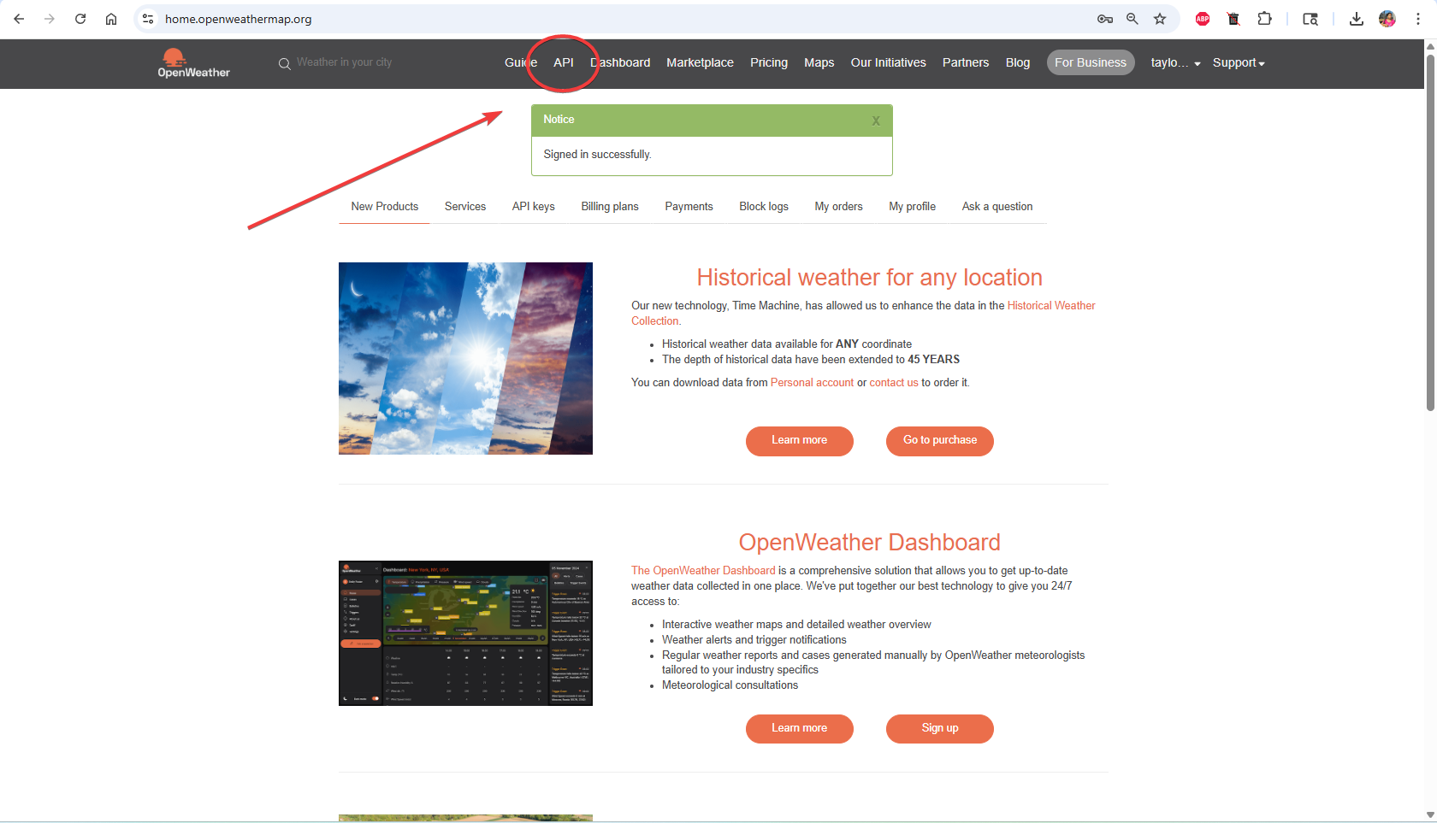1437x823 pixels.
Task: Click the scrollbar down arrow
Action: pyautogui.click(x=1430, y=815)
